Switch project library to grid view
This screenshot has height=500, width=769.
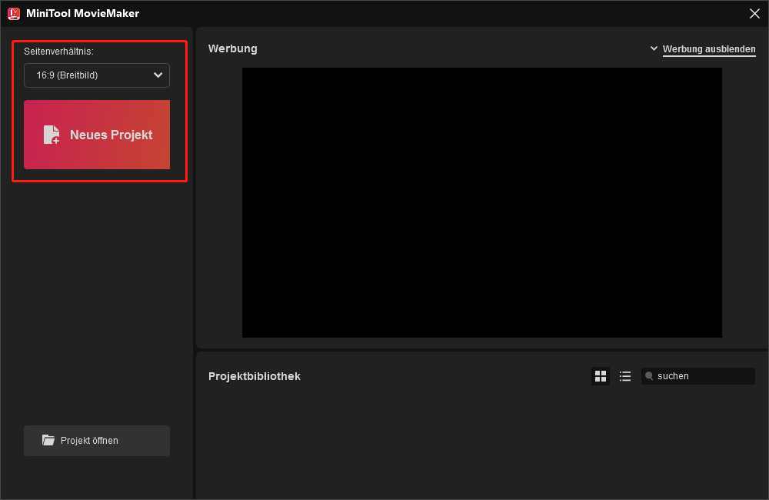[x=601, y=376]
